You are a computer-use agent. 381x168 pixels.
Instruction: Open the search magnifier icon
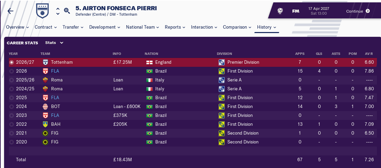point(67,11)
